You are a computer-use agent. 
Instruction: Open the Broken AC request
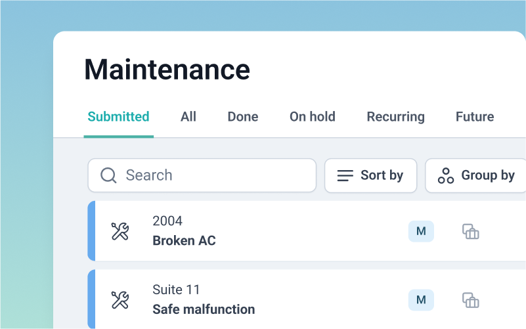coord(184,240)
